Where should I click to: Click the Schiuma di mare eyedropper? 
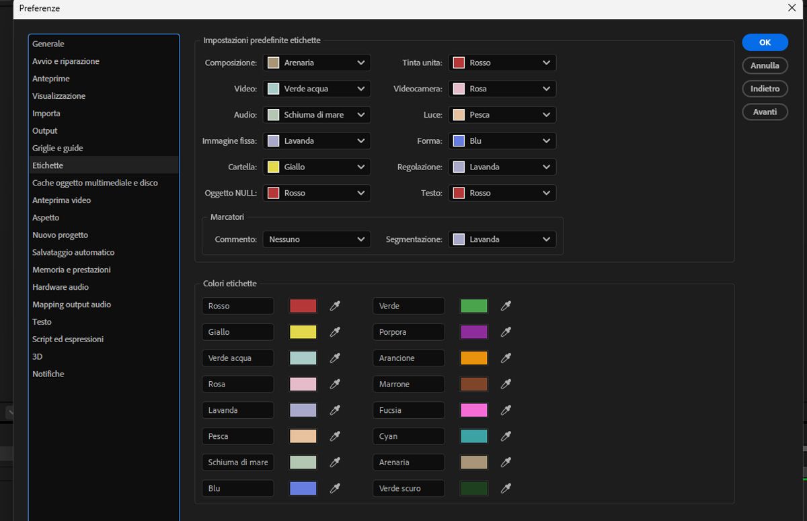click(335, 463)
